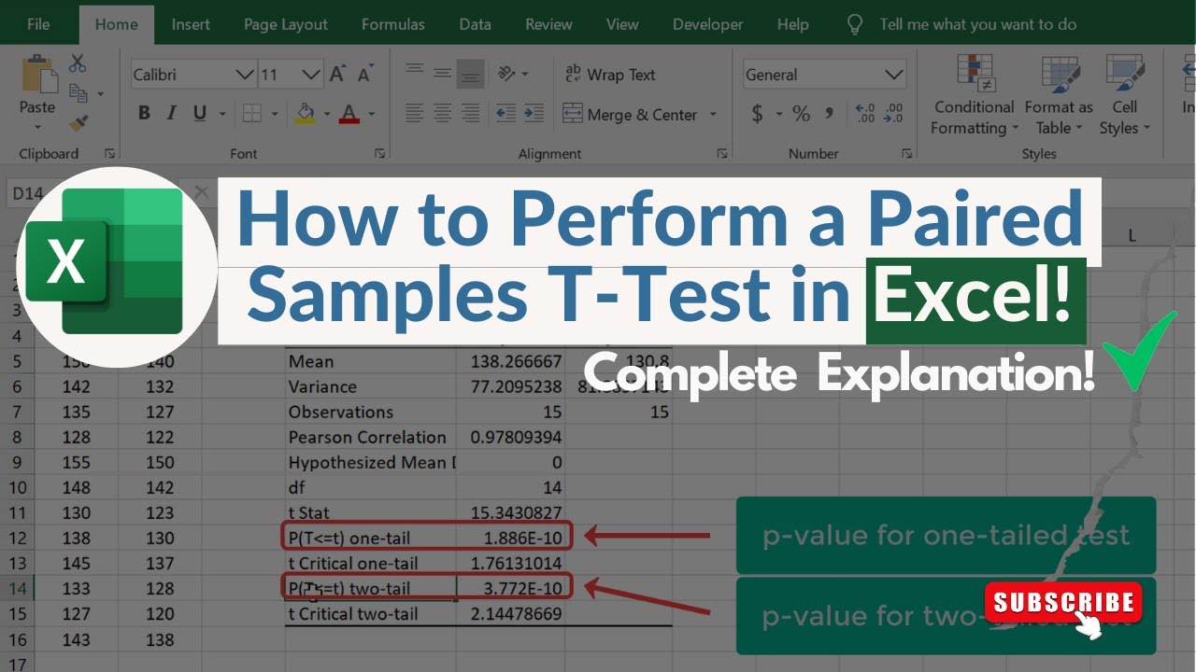
Task: Toggle Center horizontal alignment
Action: [x=443, y=114]
